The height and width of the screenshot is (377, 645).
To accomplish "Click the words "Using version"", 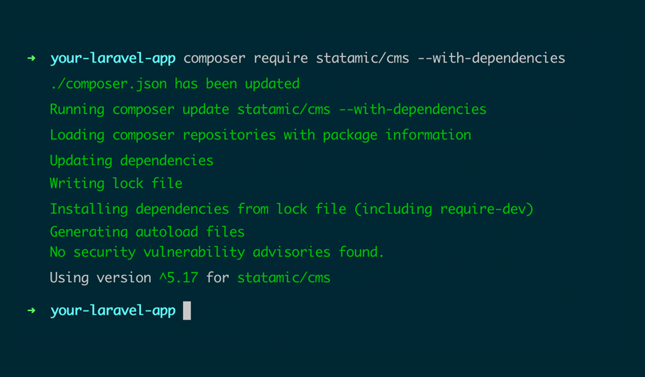I will (x=101, y=278).
